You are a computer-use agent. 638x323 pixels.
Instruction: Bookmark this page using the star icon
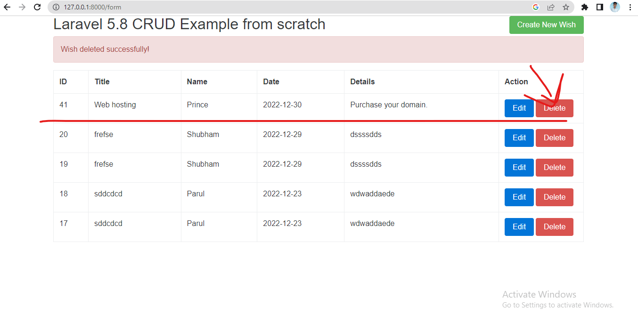[x=565, y=7]
